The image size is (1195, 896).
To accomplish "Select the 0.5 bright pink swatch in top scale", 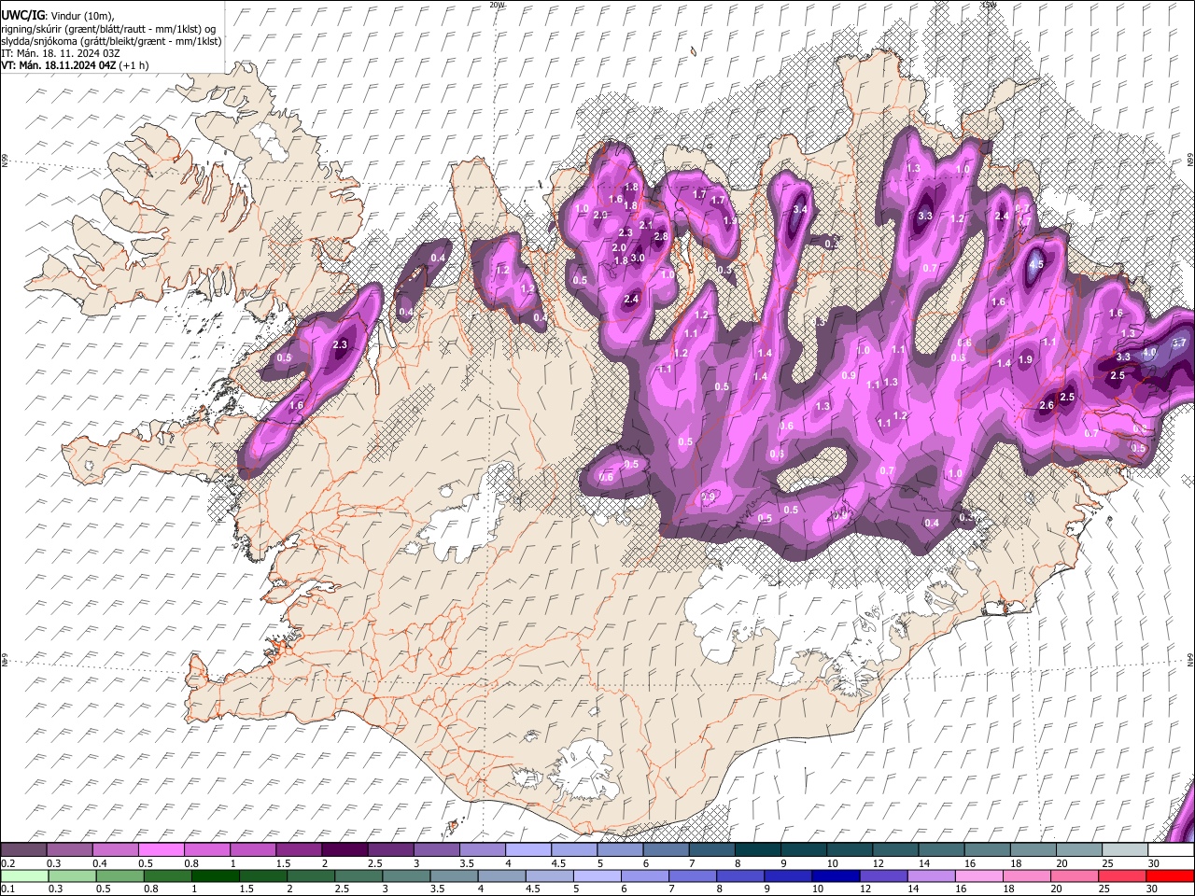I will click(162, 850).
